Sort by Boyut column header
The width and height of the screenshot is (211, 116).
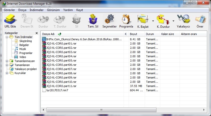pyautogui.click(x=136, y=34)
